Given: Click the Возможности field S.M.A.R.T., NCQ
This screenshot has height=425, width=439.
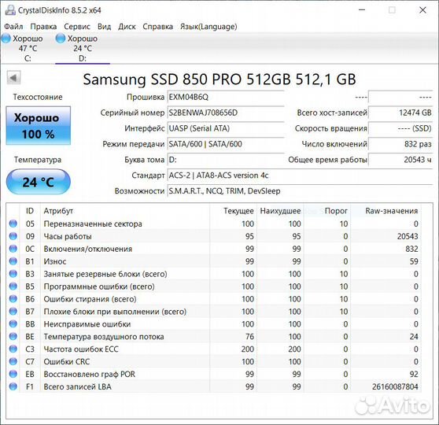Looking at the screenshot, I should point(300,191).
